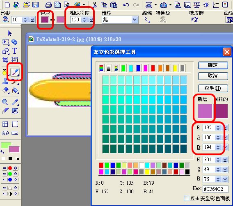Switch to grayscale gradient palette tab

pyautogui.click(x=109, y=68)
